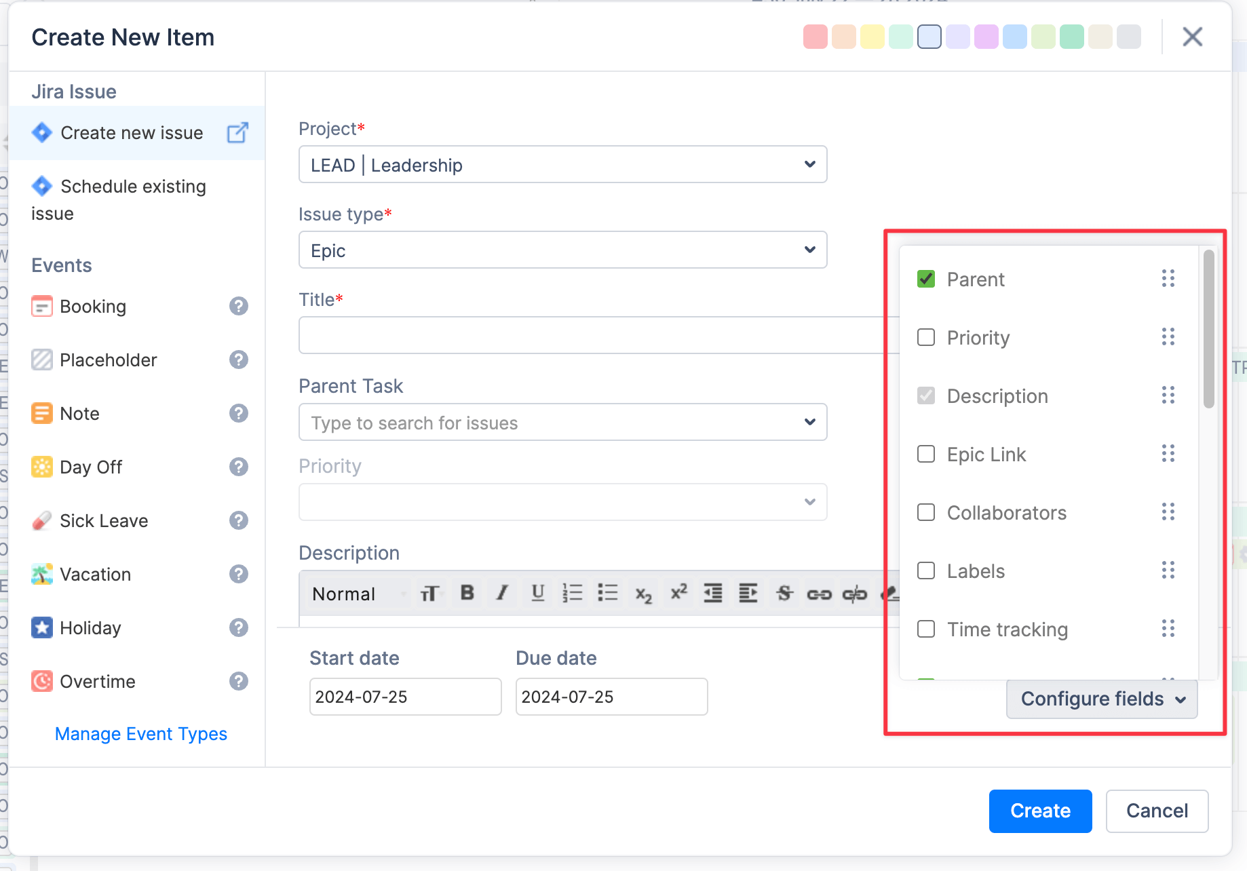Collapse the Configure fields dropdown
This screenshot has height=871, width=1247.
pos(1102,699)
